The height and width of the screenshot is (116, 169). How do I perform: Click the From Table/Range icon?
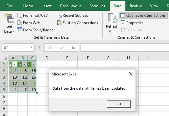[x=19, y=30]
